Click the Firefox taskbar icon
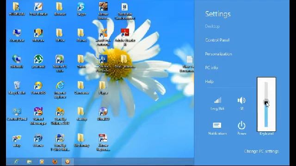 click(55, 162)
